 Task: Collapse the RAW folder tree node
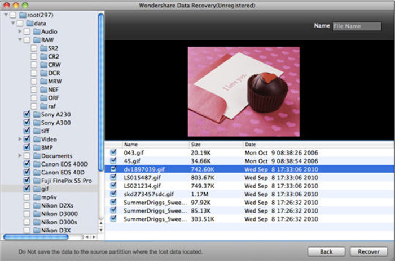point(20,40)
